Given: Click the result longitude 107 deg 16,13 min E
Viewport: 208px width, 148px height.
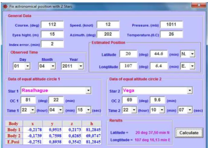Looking at the screenshot, I should (152, 140).
